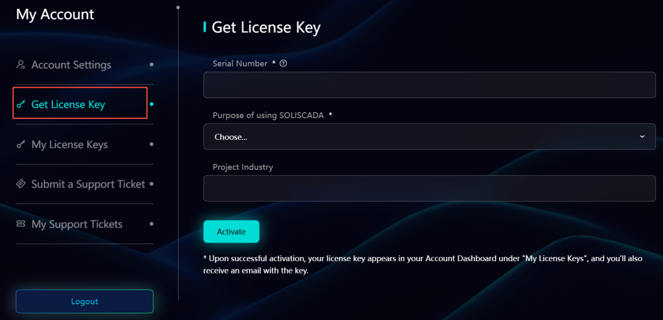Open the Serial Number help question mark
Image resolution: width=663 pixels, height=320 pixels.
(283, 63)
